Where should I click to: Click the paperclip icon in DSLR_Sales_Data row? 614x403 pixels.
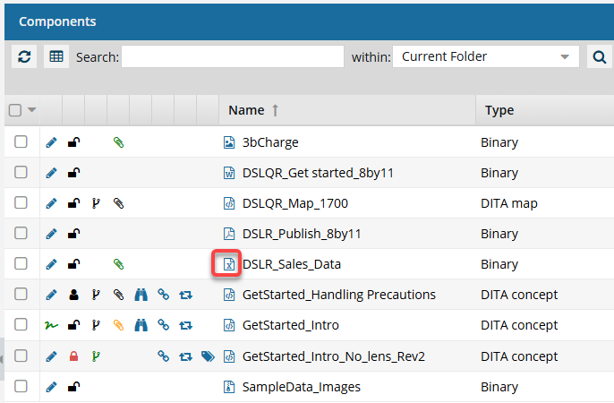pos(119,264)
